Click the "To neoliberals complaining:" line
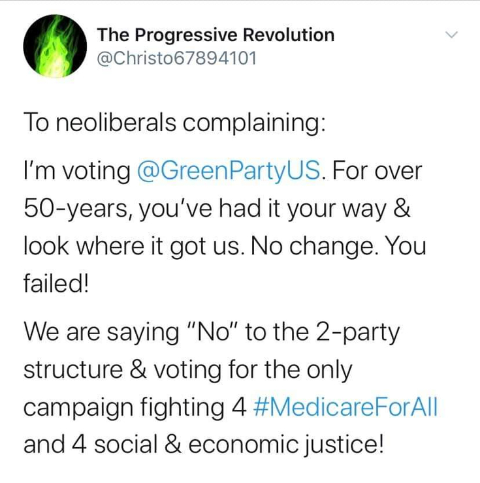 [x=174, y=122]
